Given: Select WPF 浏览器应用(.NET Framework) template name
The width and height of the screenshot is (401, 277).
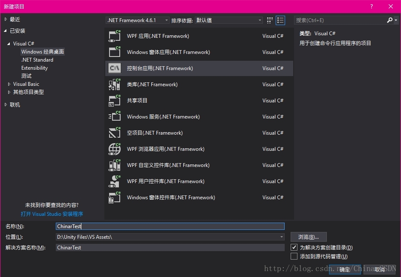Looking at the screenshot, I should coord(165,149).
